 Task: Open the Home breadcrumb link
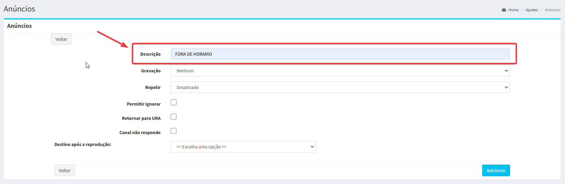513,10
